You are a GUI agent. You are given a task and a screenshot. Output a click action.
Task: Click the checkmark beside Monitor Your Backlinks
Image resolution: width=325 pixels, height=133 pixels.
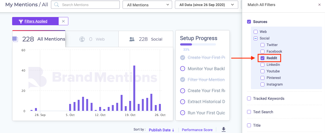coord(183,69)
